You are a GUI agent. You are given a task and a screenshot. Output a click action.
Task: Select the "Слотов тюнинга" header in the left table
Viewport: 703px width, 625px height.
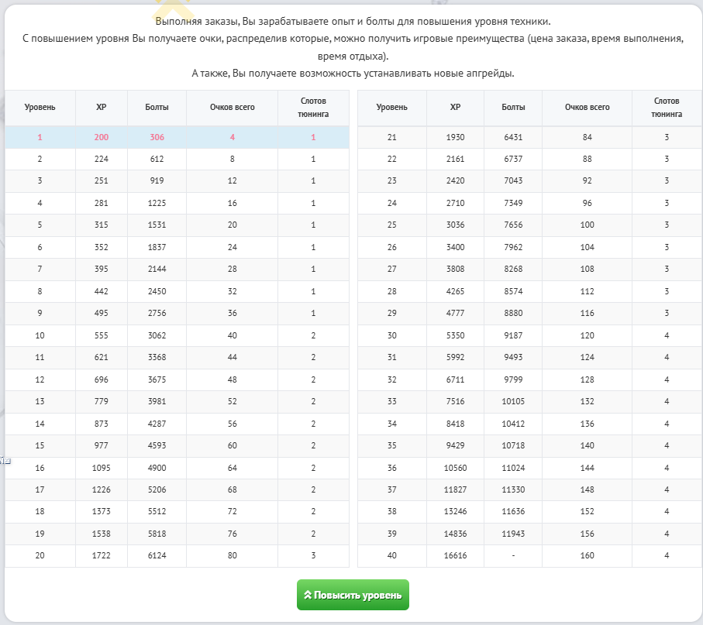313,107
